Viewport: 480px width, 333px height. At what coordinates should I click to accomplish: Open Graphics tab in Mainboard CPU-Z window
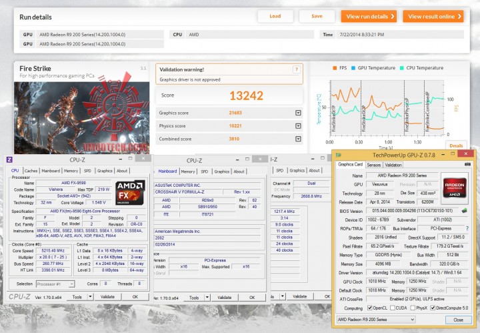click(221, 172)
